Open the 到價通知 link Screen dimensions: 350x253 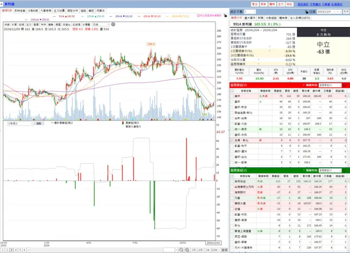(337, 4)
